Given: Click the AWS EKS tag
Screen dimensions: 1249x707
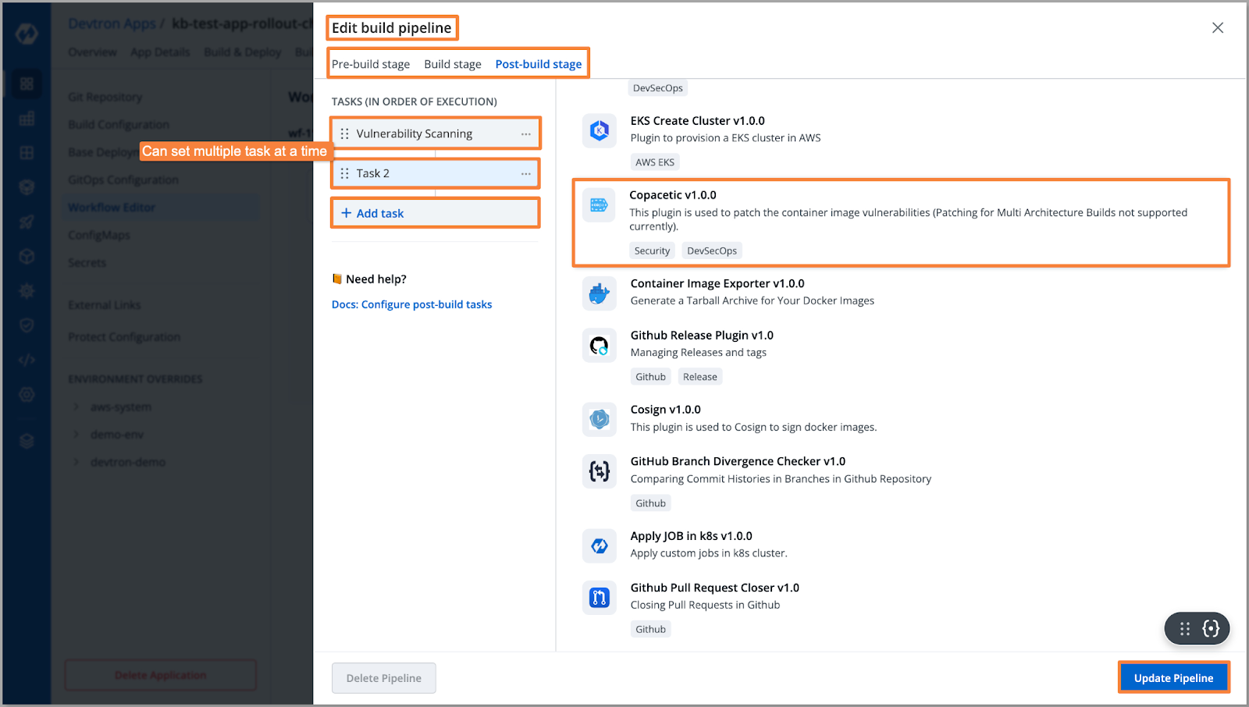Looking at the screenshot, I should tap(655, 162).
